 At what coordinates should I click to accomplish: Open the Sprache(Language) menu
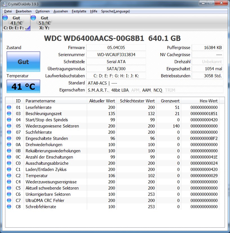pyautogui.click(x=115, y=11)
